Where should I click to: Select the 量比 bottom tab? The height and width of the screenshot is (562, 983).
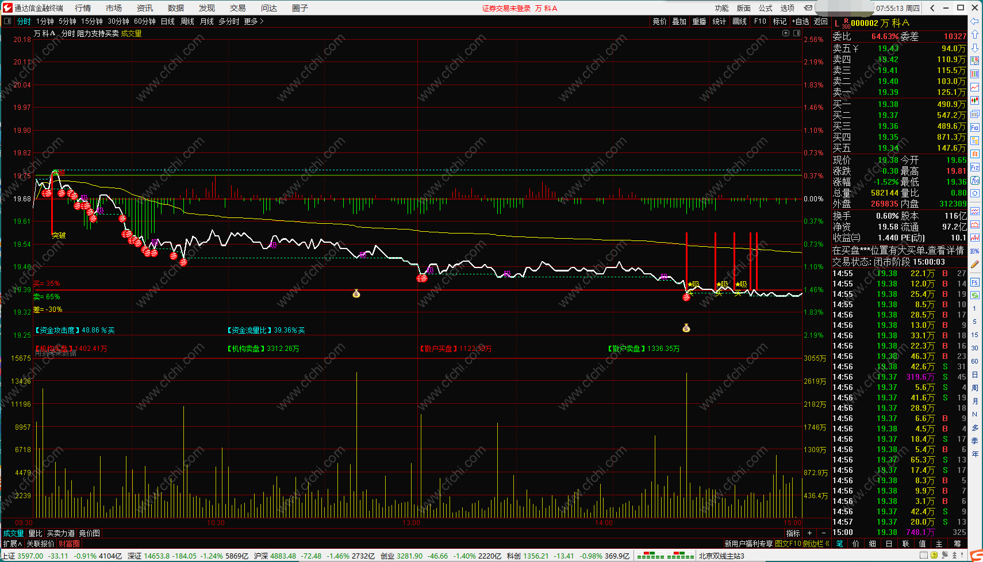point(36,533)
